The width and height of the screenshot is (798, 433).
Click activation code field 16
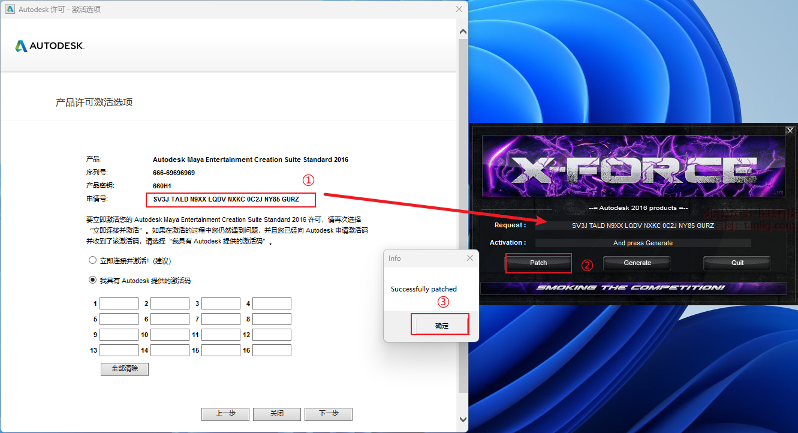click(272, 350)
